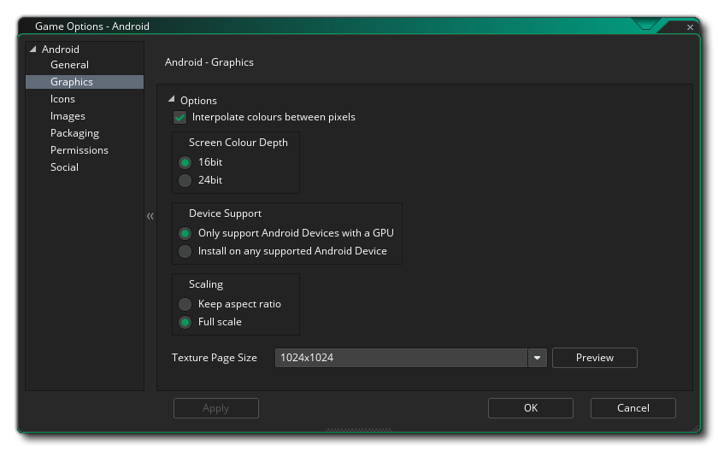Select 24bit screen colour depth

(x=185, y=180)
